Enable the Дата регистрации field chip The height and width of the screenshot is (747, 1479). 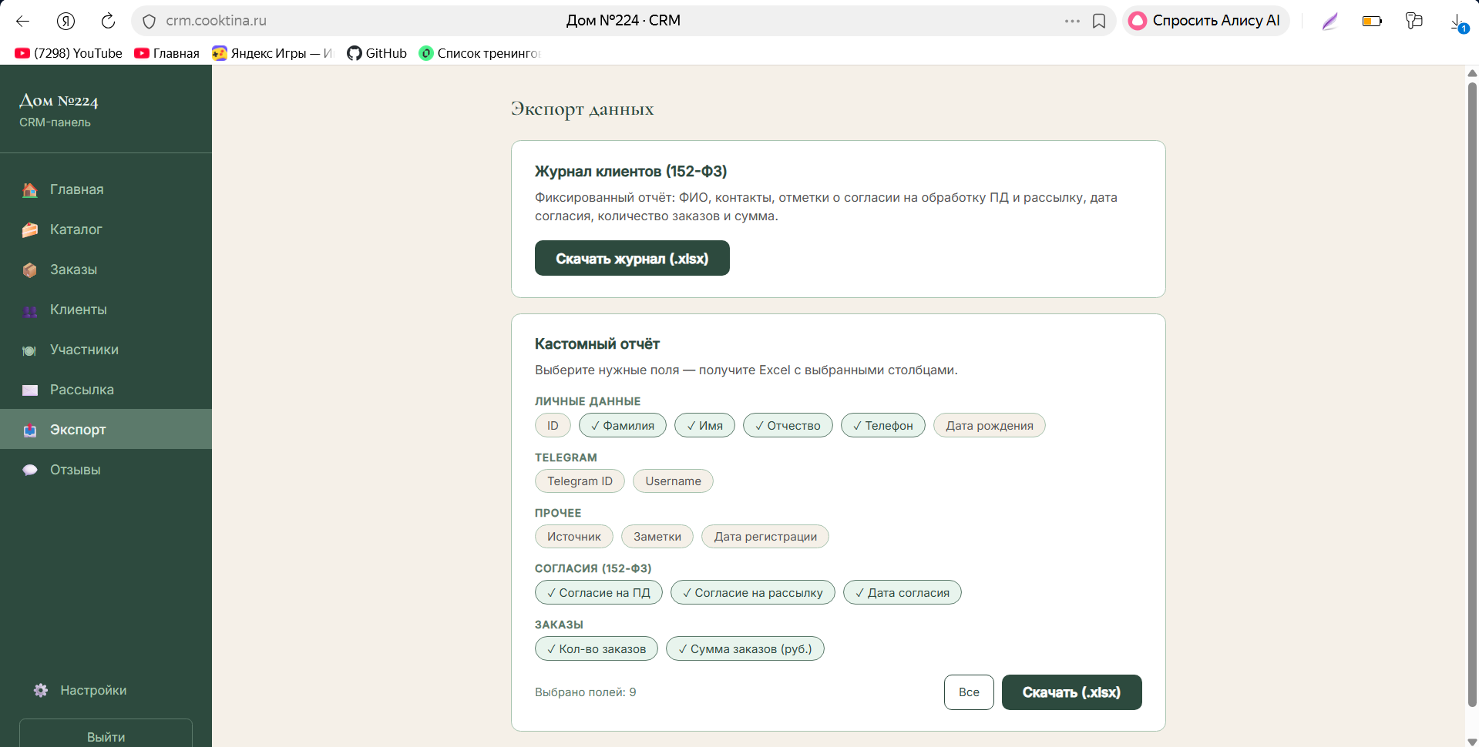tap(765, 537)
